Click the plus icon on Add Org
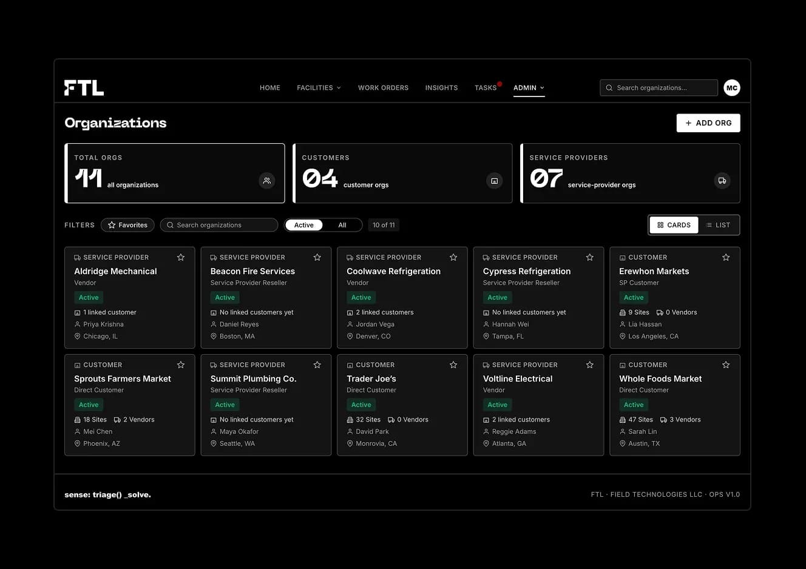This screenshot has width=806, height=569. point(688,123)
